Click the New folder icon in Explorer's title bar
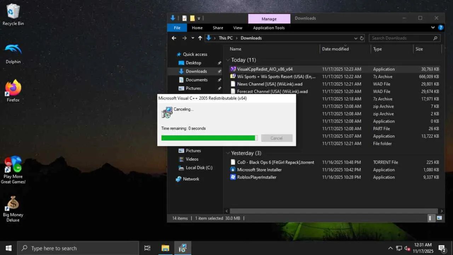 (x=192, y=18)
